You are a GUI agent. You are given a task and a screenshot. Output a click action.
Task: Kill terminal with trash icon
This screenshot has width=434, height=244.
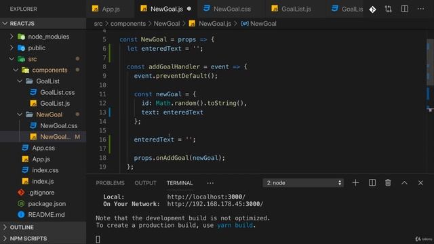click(x=388, y=182)
